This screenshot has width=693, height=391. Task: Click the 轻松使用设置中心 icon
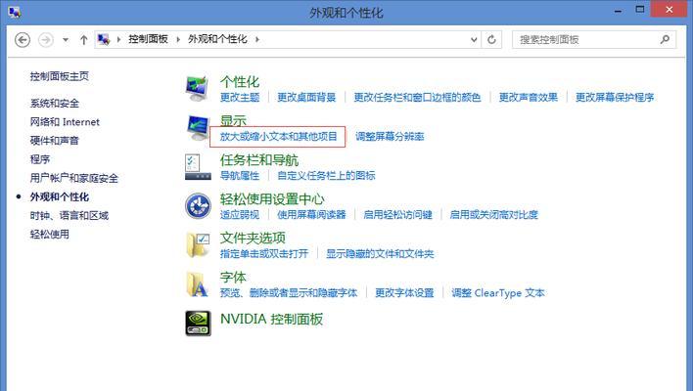(x=198, y=205)
